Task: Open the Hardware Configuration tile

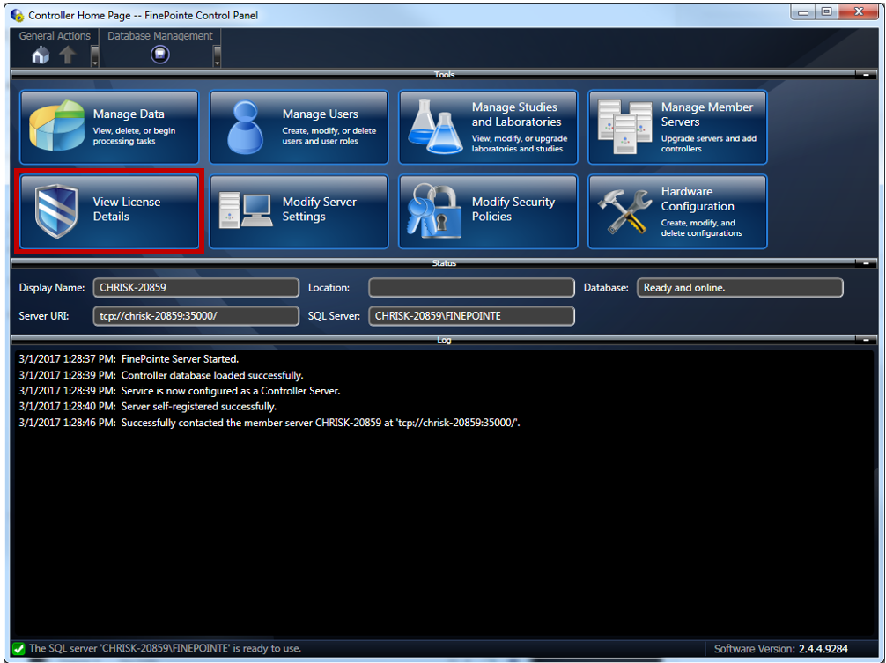Action: [x=677, y=211]
